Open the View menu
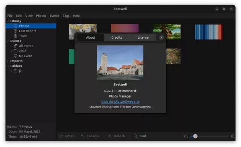241x147 pixels. (x=29, y=16)
